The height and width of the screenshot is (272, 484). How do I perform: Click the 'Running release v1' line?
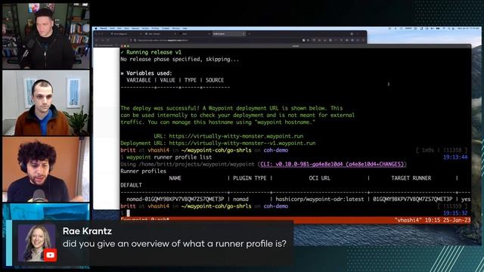(x=151, y=52)
